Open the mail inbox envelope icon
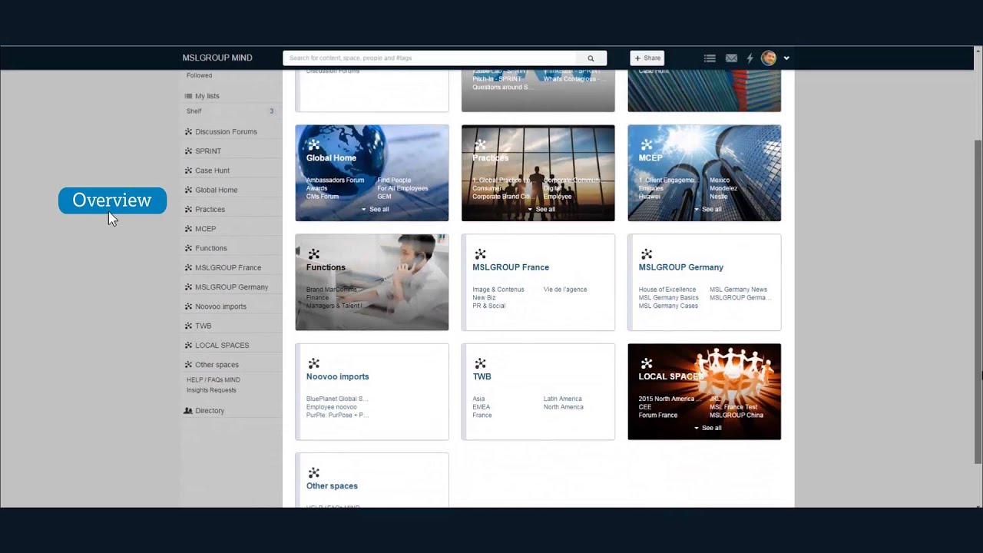This screenshot has height=553, width=983. click(731, 58)
